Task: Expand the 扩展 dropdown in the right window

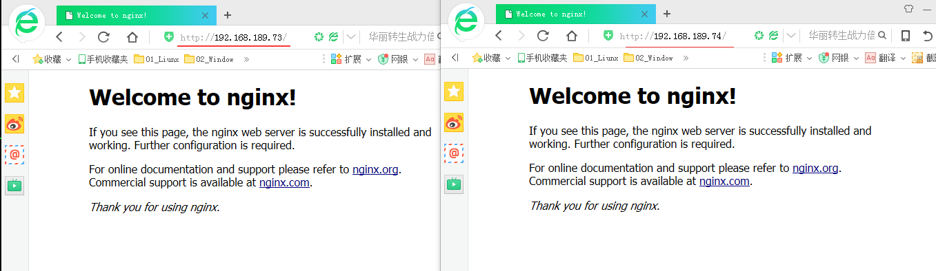Action: [810, 58]
